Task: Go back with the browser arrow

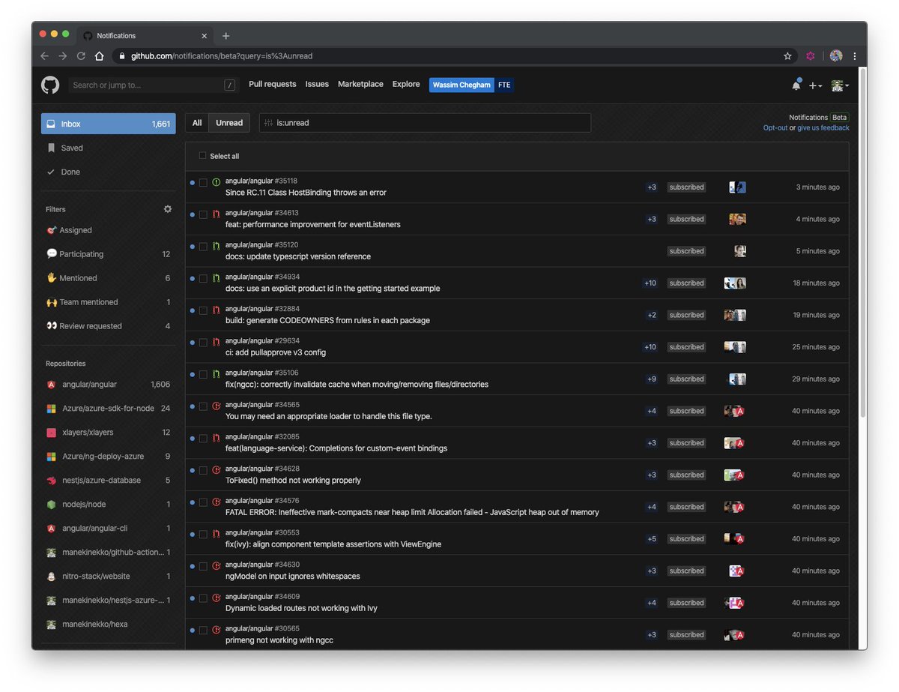Action: [44, 56]
